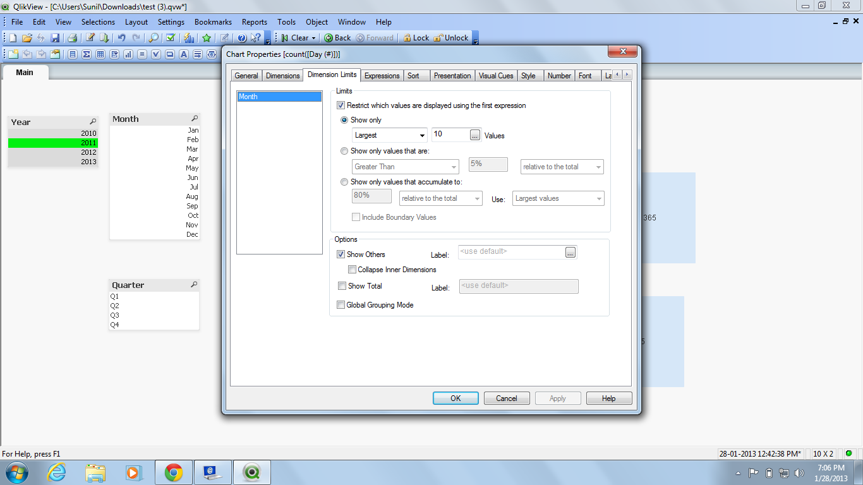Screen dimensions: 863x485
Task: Select Q3 in the Quarter list box
Action: click(154, 315)
